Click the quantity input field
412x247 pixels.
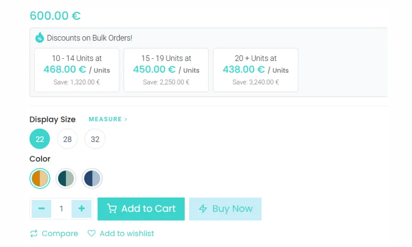[x=61, y=209]
